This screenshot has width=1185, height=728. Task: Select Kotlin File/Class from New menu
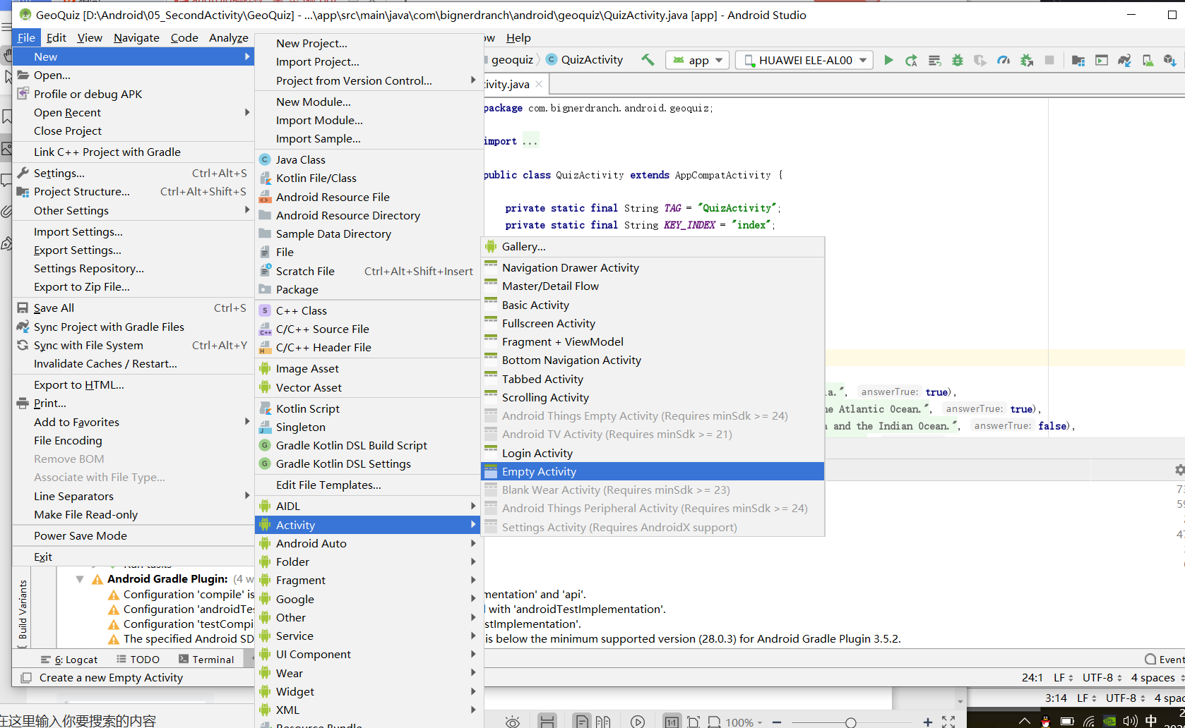(x=367, y=178)
